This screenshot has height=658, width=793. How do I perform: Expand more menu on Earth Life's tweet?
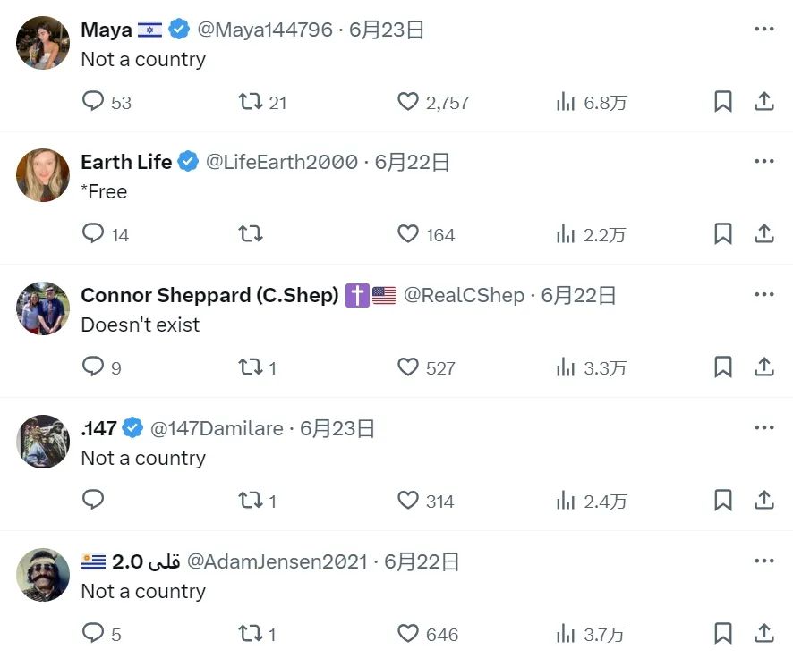pyautogui.click(x=763, y=161)
